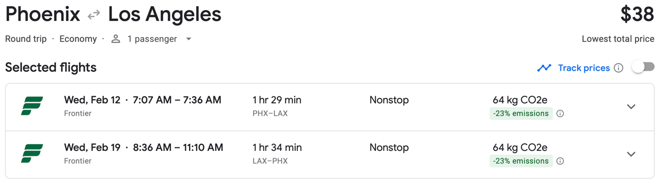This screenshot has height=187, width=661.
Task: Click the round-trip arrows icon between cities
Action: pyautogui.click(x=94, y=15)
